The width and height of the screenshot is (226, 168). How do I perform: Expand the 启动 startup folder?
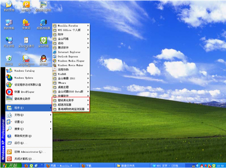71,43
